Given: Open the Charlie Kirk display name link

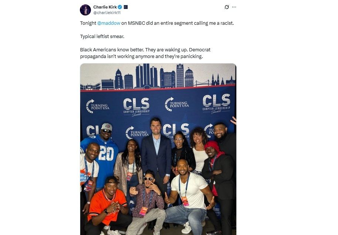Looking at the screenshot, I should coord(105,7).
